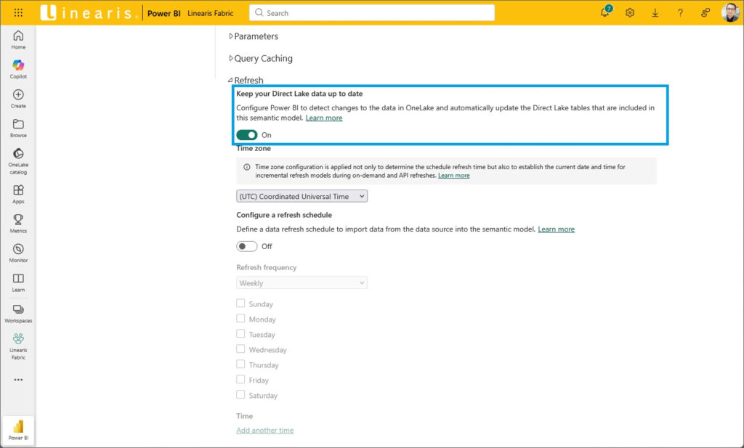
Task: Open Monitor from the left navigation
Action: (x=18, y=253)
